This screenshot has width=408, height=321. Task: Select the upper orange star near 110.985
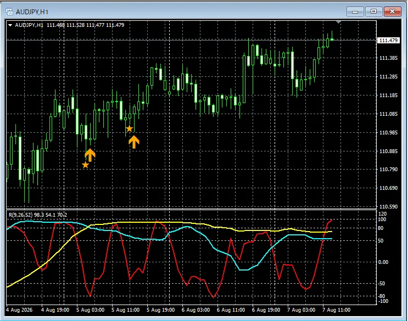(x=130, y=128)
